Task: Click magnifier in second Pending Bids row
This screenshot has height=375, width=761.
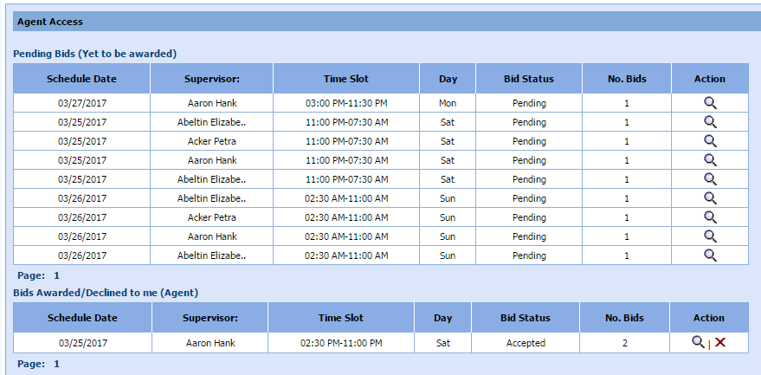Action: click(x=710, y=121)
